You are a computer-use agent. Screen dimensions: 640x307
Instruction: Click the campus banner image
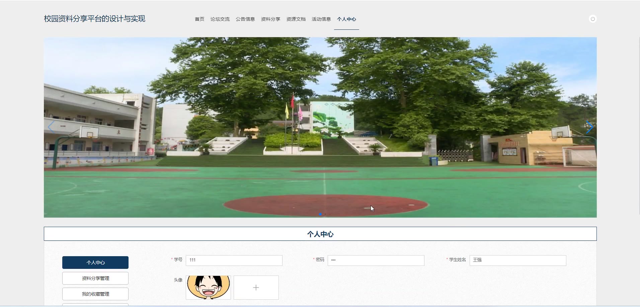(x=320, y=127)
